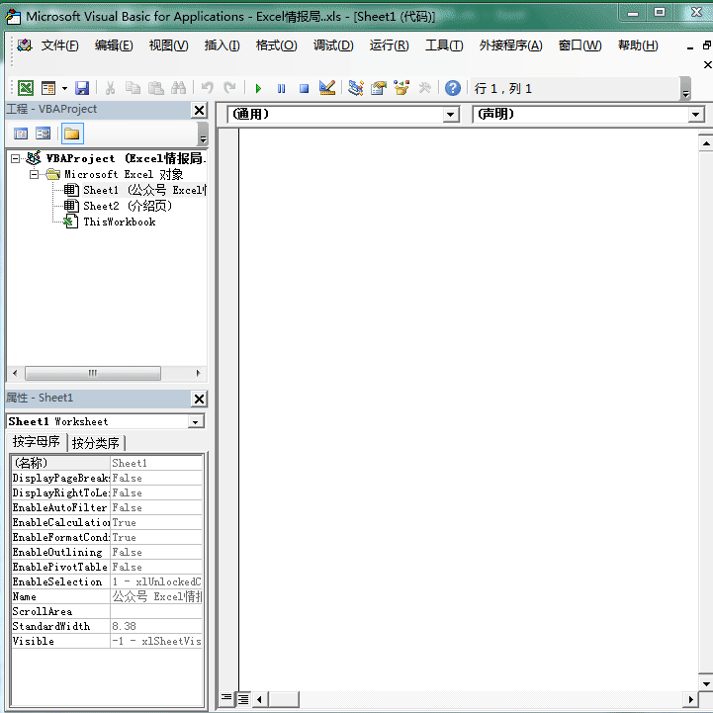This screenshot has height=713, width=713.
Task: Open the 帮助(H) menu
Action: (x=638, y=45)
